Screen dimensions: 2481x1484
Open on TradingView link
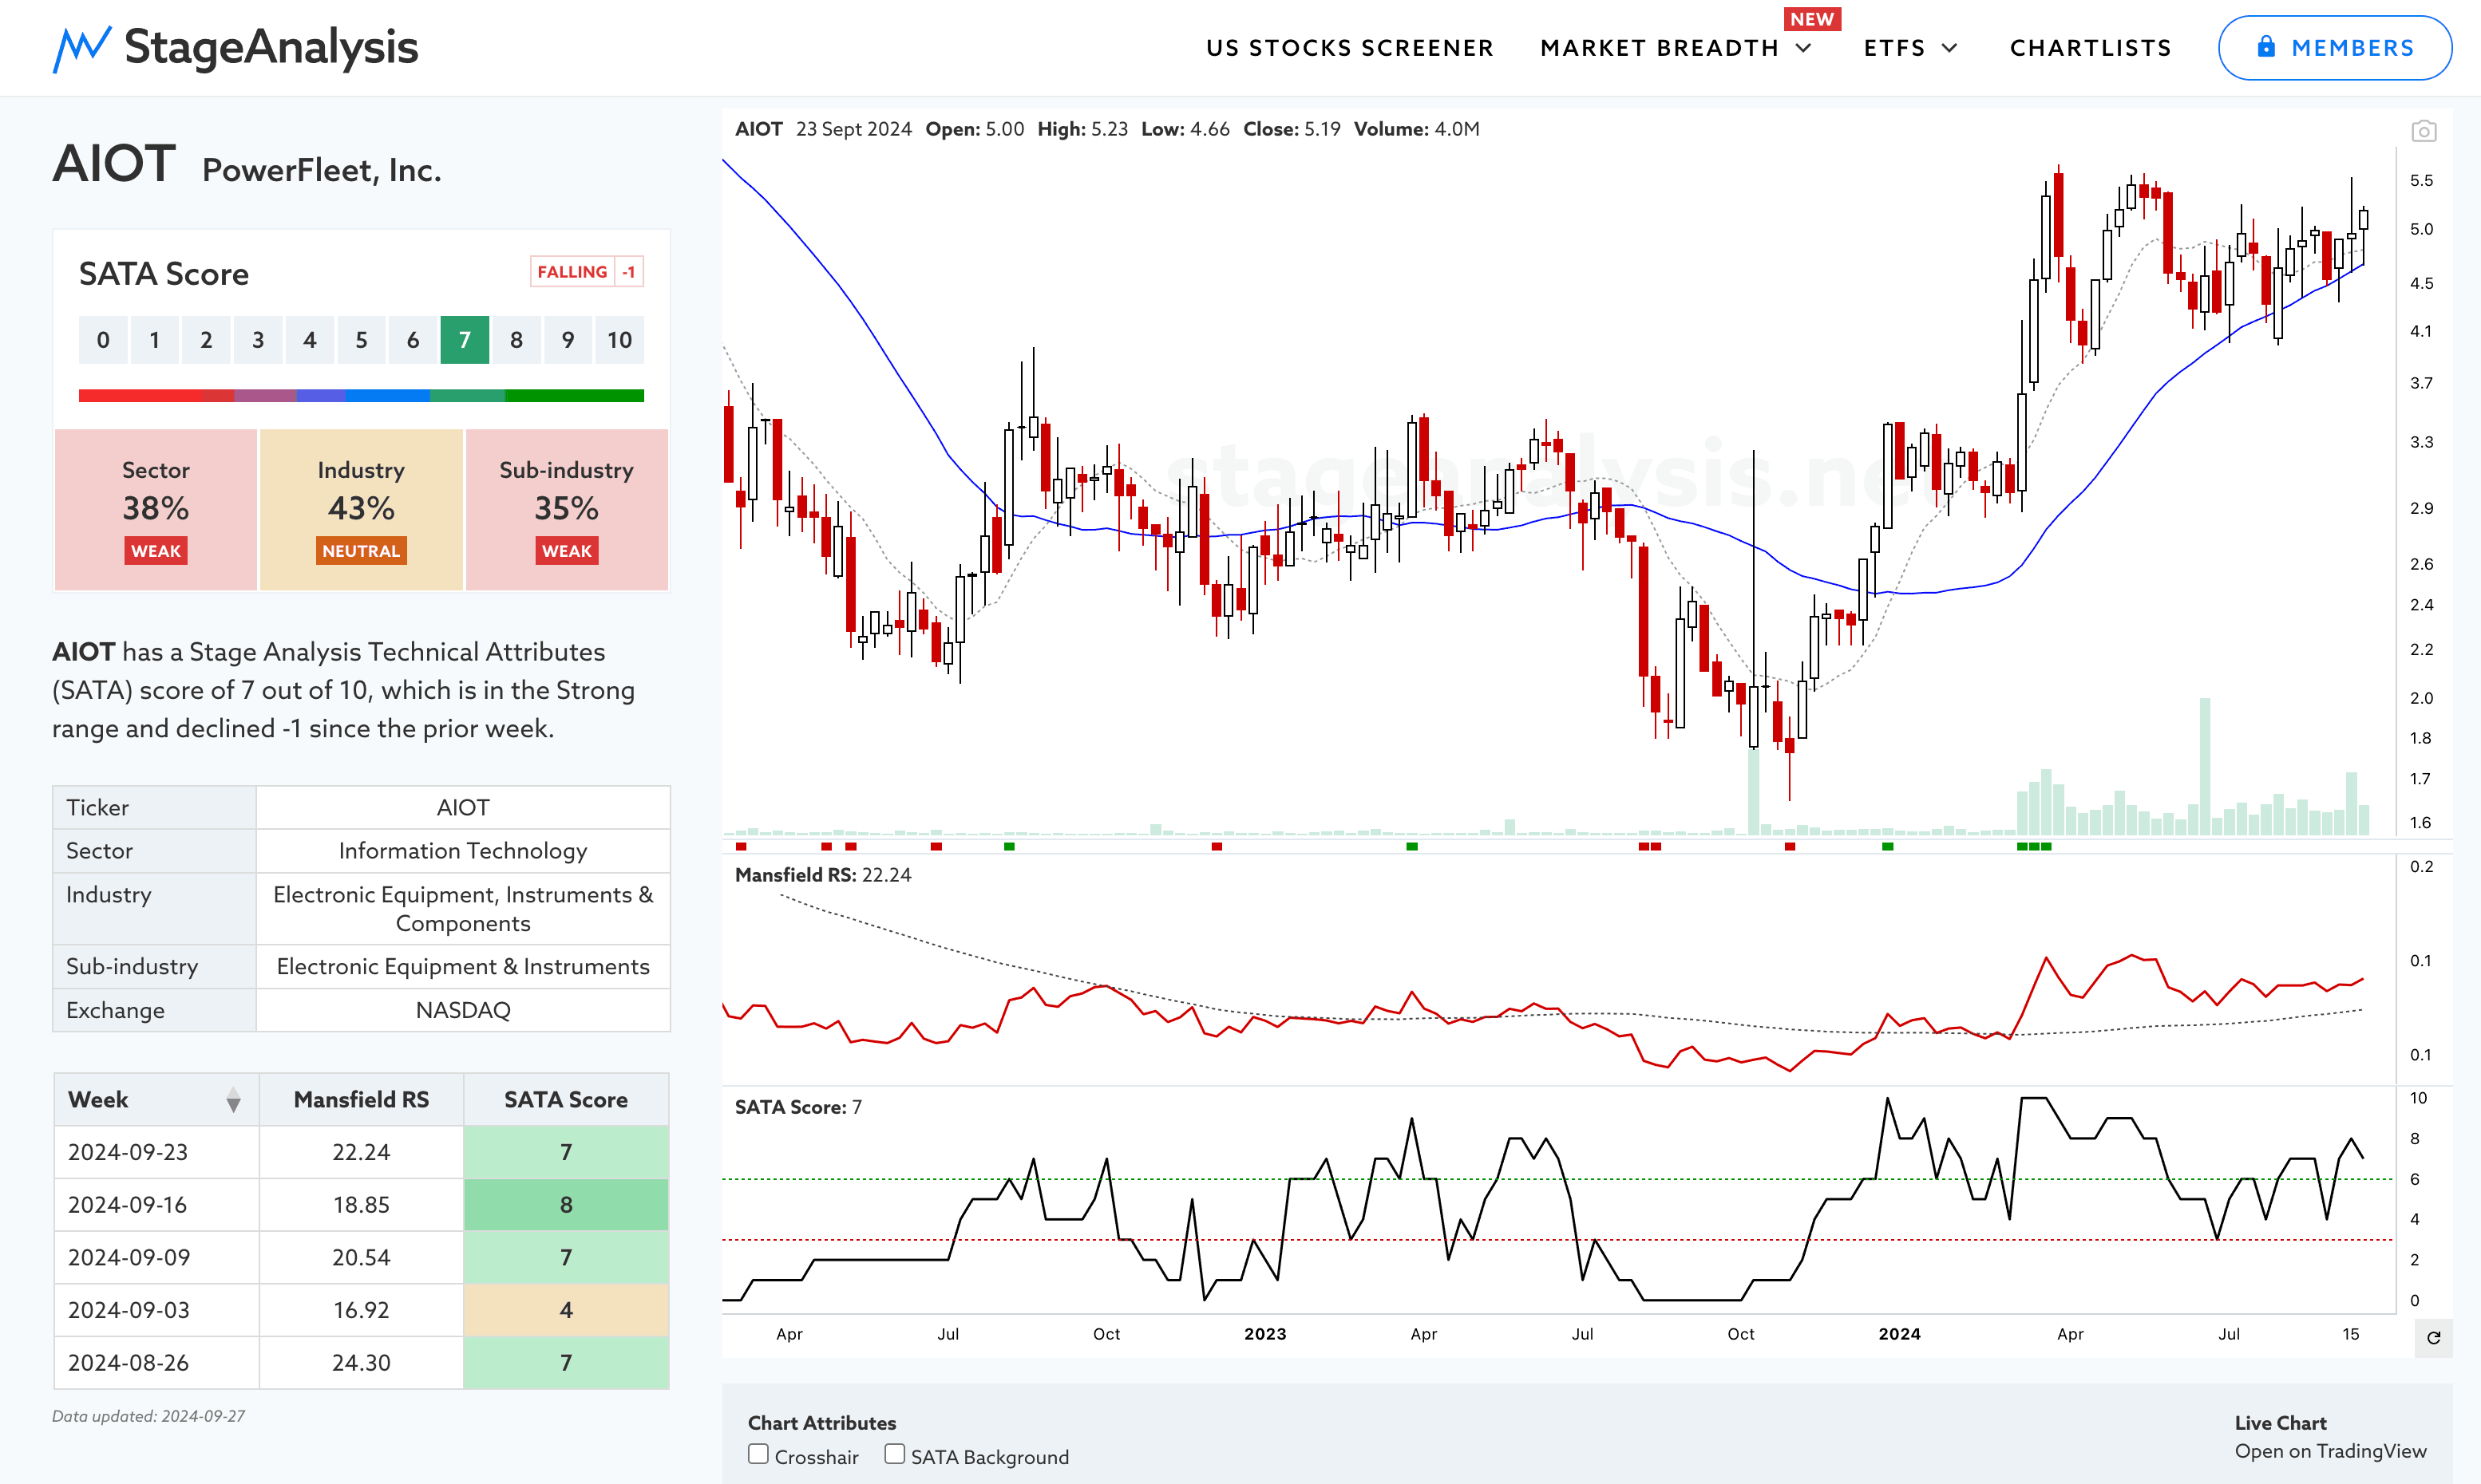pyautogui.click(x=2330, y=1451)
